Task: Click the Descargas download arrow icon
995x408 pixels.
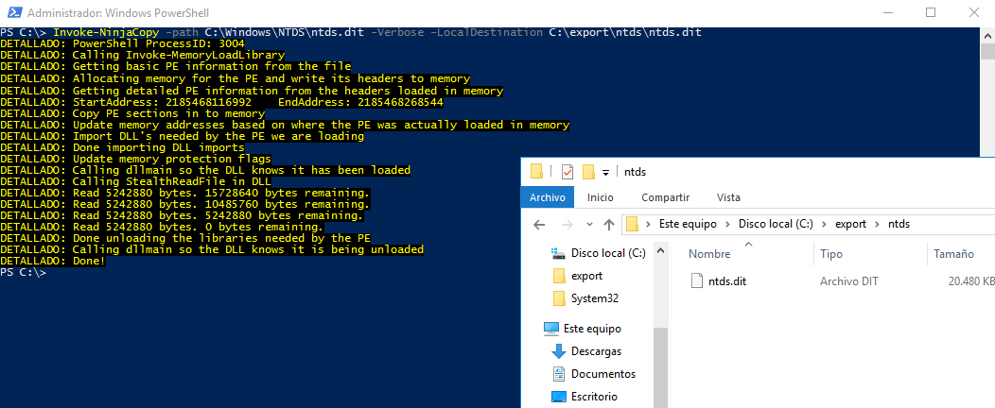Action: coord(558,351)
